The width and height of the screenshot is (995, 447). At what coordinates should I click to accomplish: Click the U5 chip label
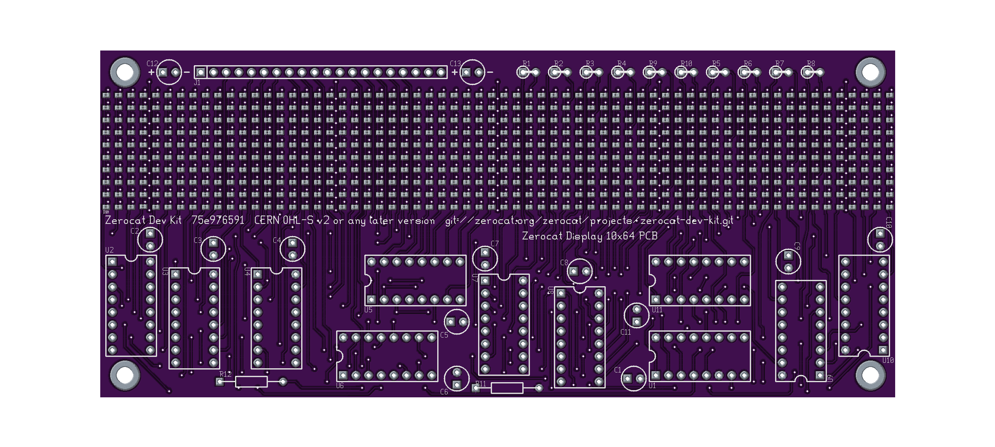[x=369, y=310]
